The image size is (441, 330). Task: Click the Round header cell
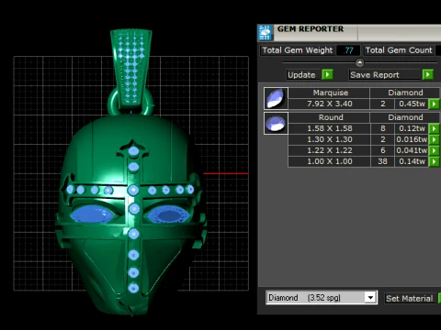(x=330, y=117)
